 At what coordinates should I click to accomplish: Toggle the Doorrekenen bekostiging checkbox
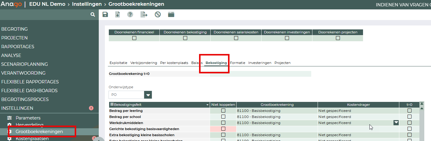point(185,38)
